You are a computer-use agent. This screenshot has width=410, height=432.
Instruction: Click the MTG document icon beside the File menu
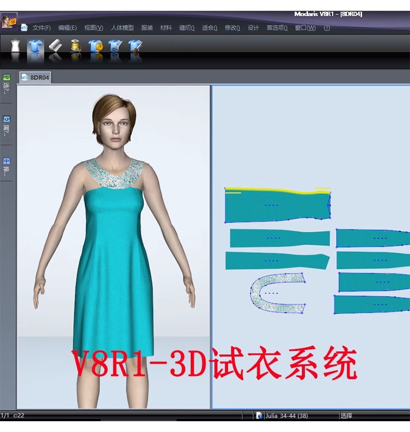24,28
